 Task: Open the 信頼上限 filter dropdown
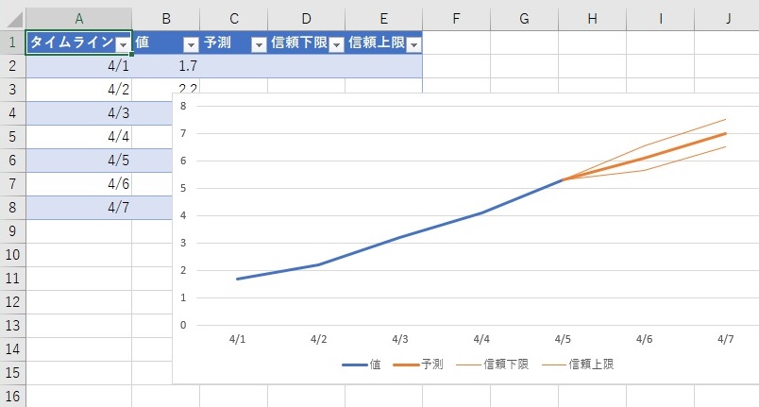click(413, 43)
